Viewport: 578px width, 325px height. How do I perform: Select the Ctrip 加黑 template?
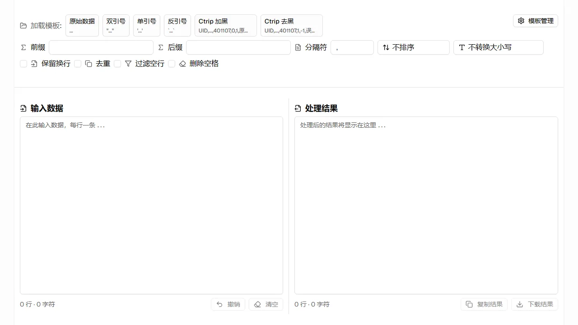225,25
